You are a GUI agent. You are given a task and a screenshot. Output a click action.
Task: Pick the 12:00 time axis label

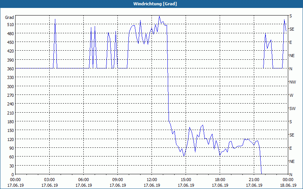152,180
